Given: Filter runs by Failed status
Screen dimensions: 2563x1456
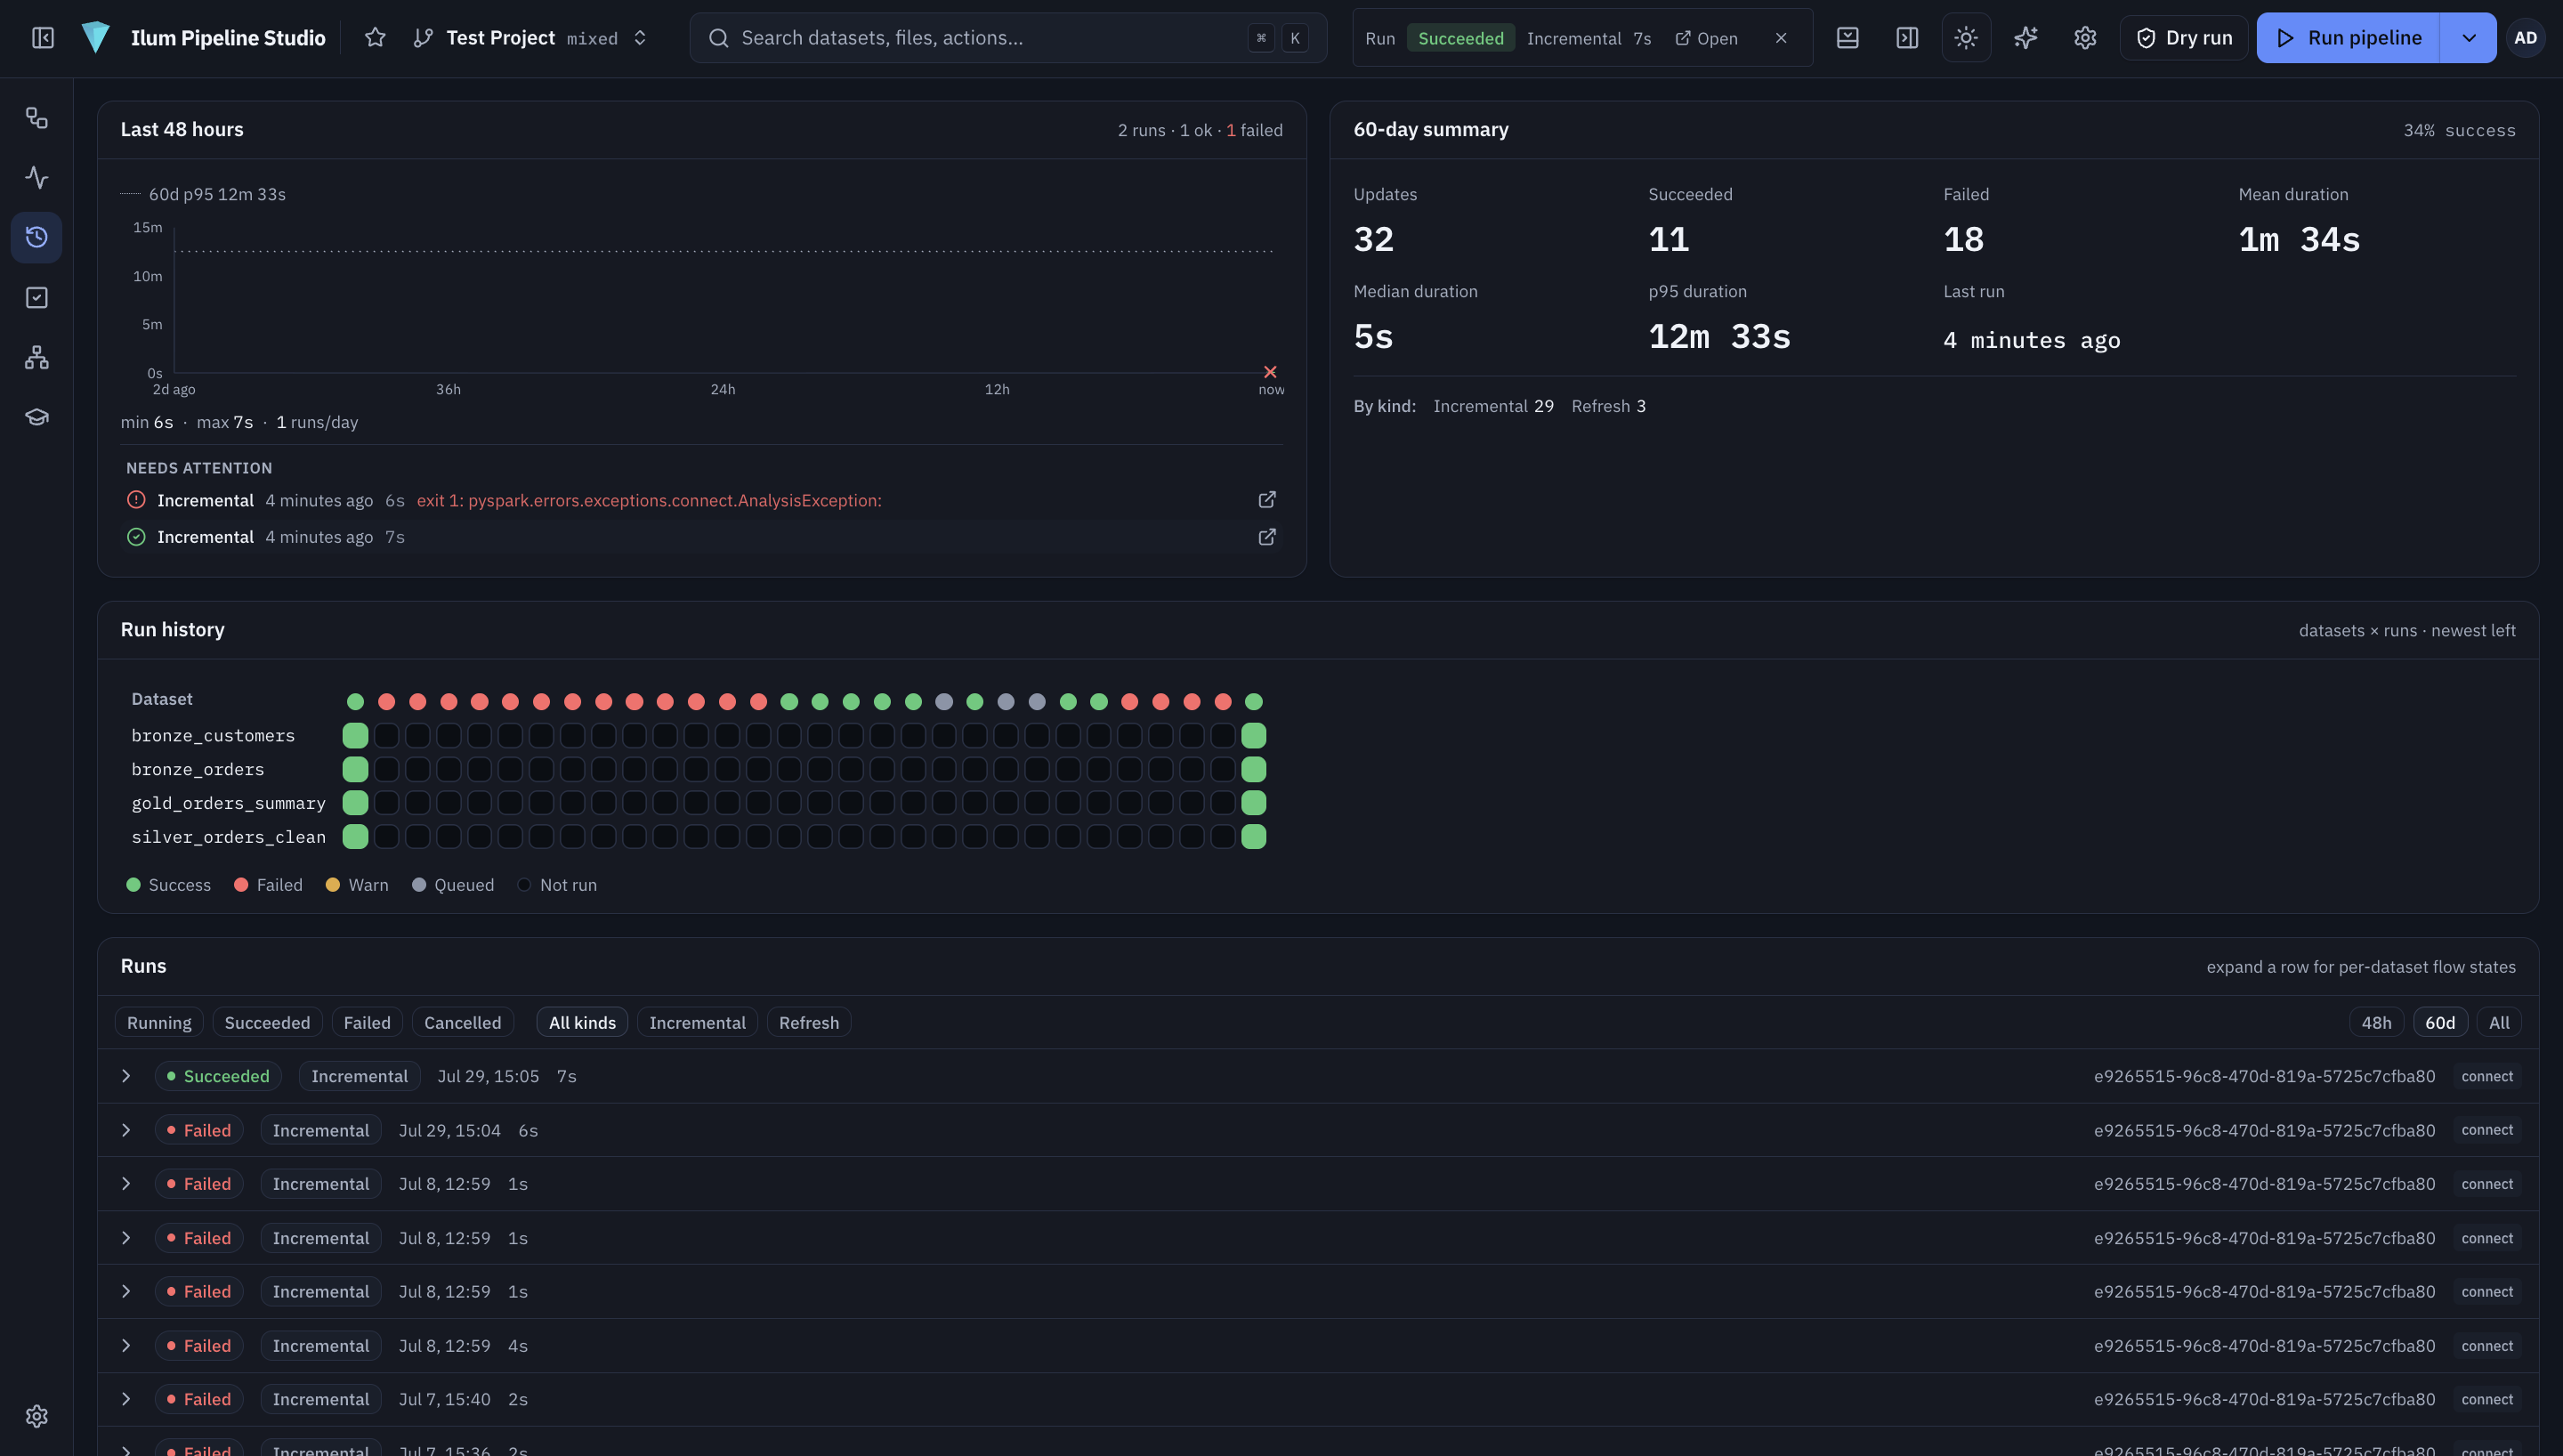Looking at the screenshot, I should pos(367,1022).
